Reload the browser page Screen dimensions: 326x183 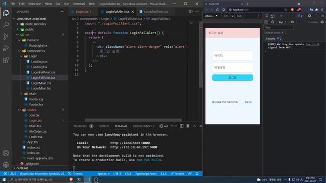218,10
